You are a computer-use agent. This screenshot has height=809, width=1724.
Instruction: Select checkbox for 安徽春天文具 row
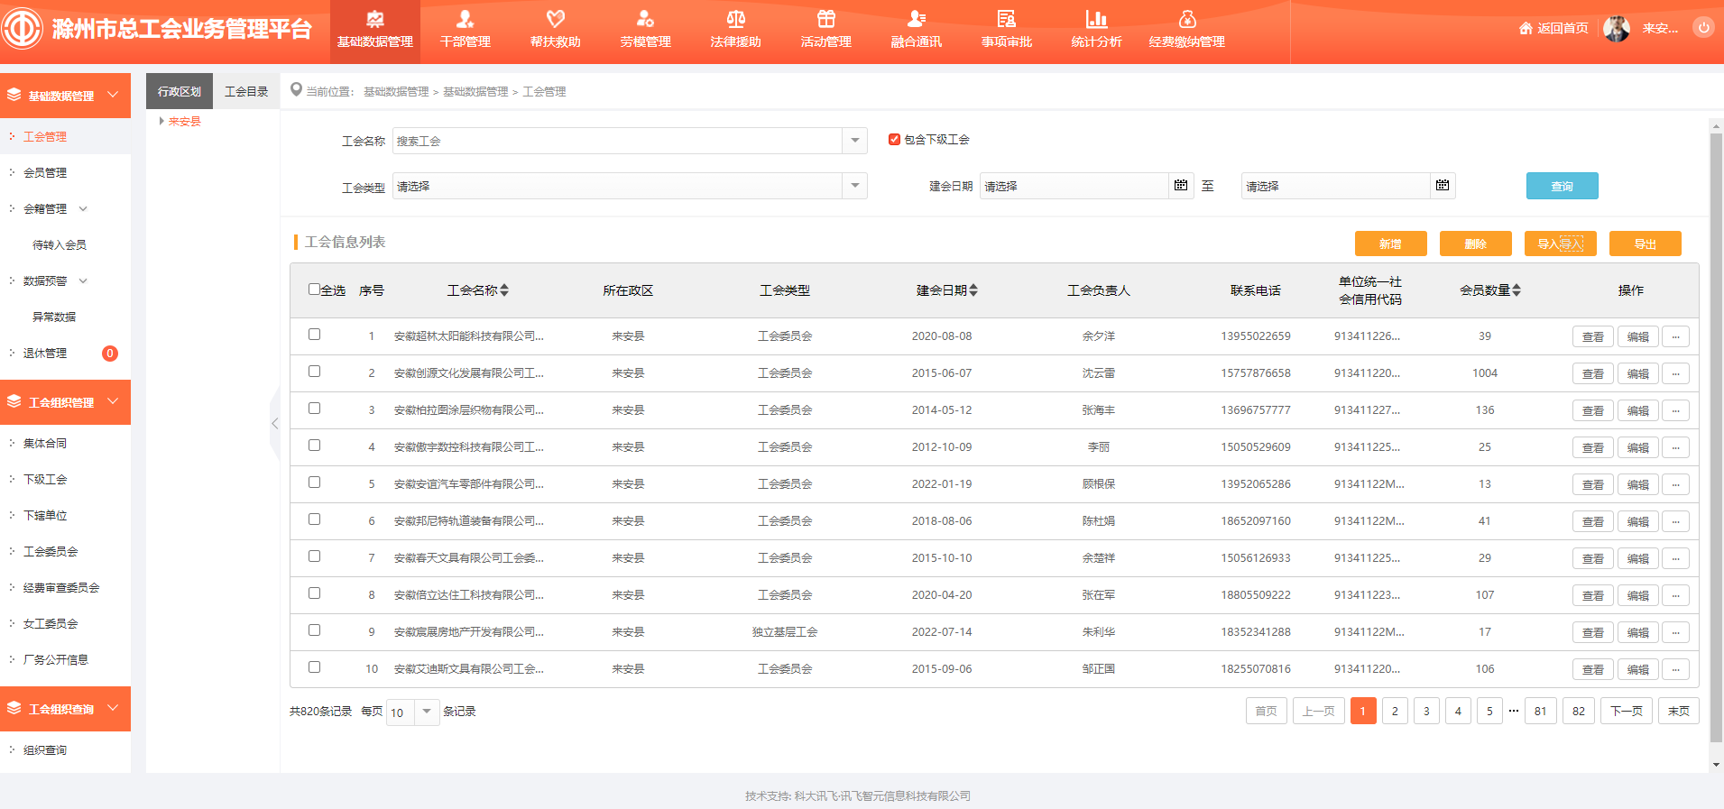click(x=314, y=556)
